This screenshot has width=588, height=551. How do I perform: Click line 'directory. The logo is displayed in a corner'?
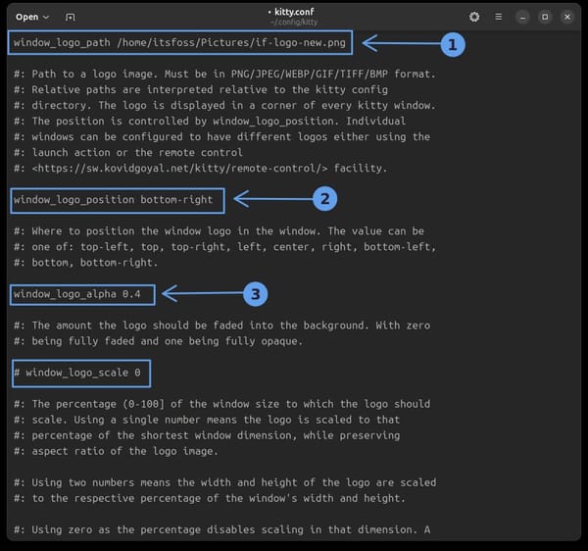(x=224, y=106)
